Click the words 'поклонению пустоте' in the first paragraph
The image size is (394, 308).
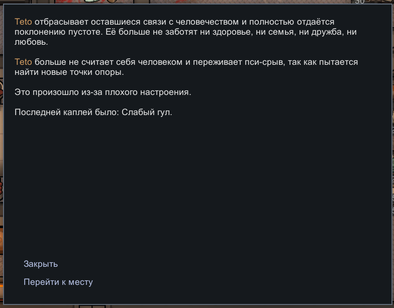(58, 32)
